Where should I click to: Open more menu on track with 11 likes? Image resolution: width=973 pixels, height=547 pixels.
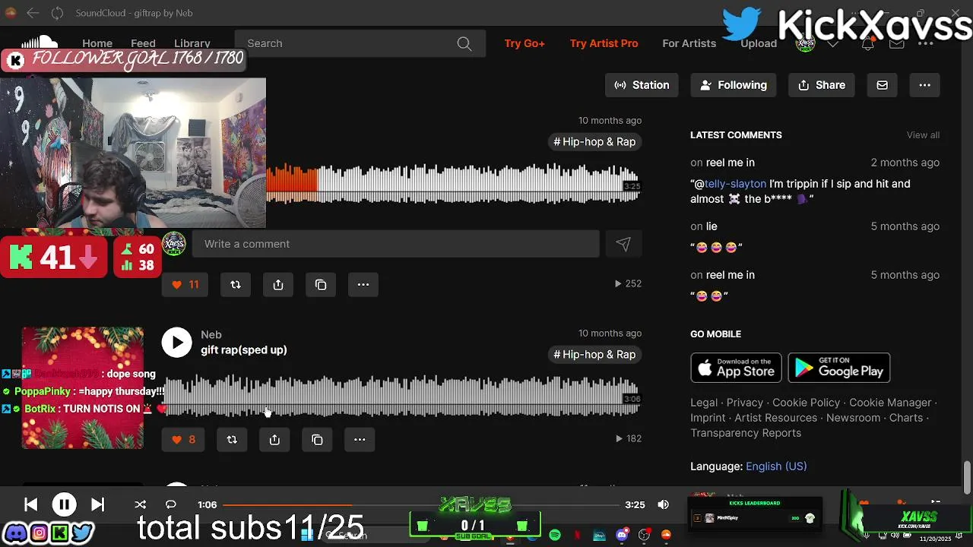(363, 284)
